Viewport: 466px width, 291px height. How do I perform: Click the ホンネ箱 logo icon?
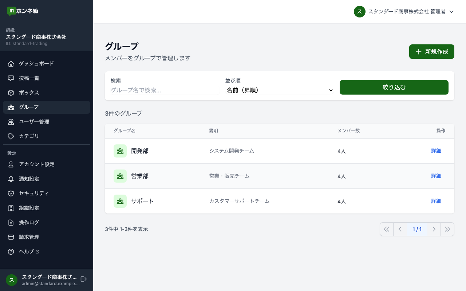[x=11, y=11]
